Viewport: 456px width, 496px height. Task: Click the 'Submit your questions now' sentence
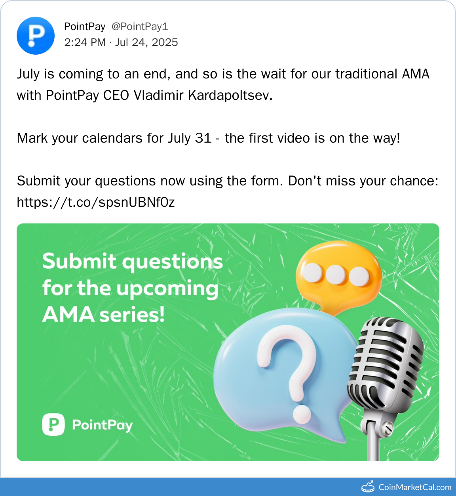[228, 181]
